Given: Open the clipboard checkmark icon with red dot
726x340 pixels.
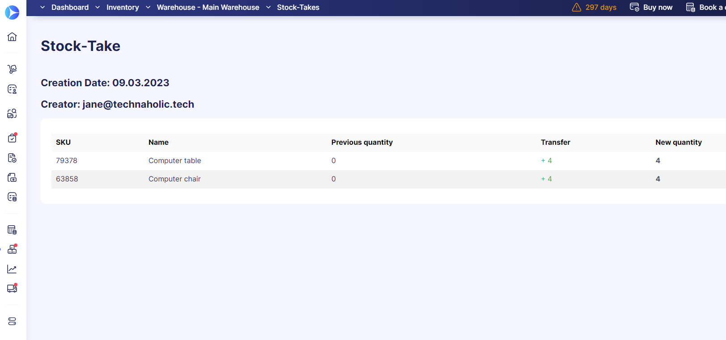Looking at the screenshot, I should (12, 138).
